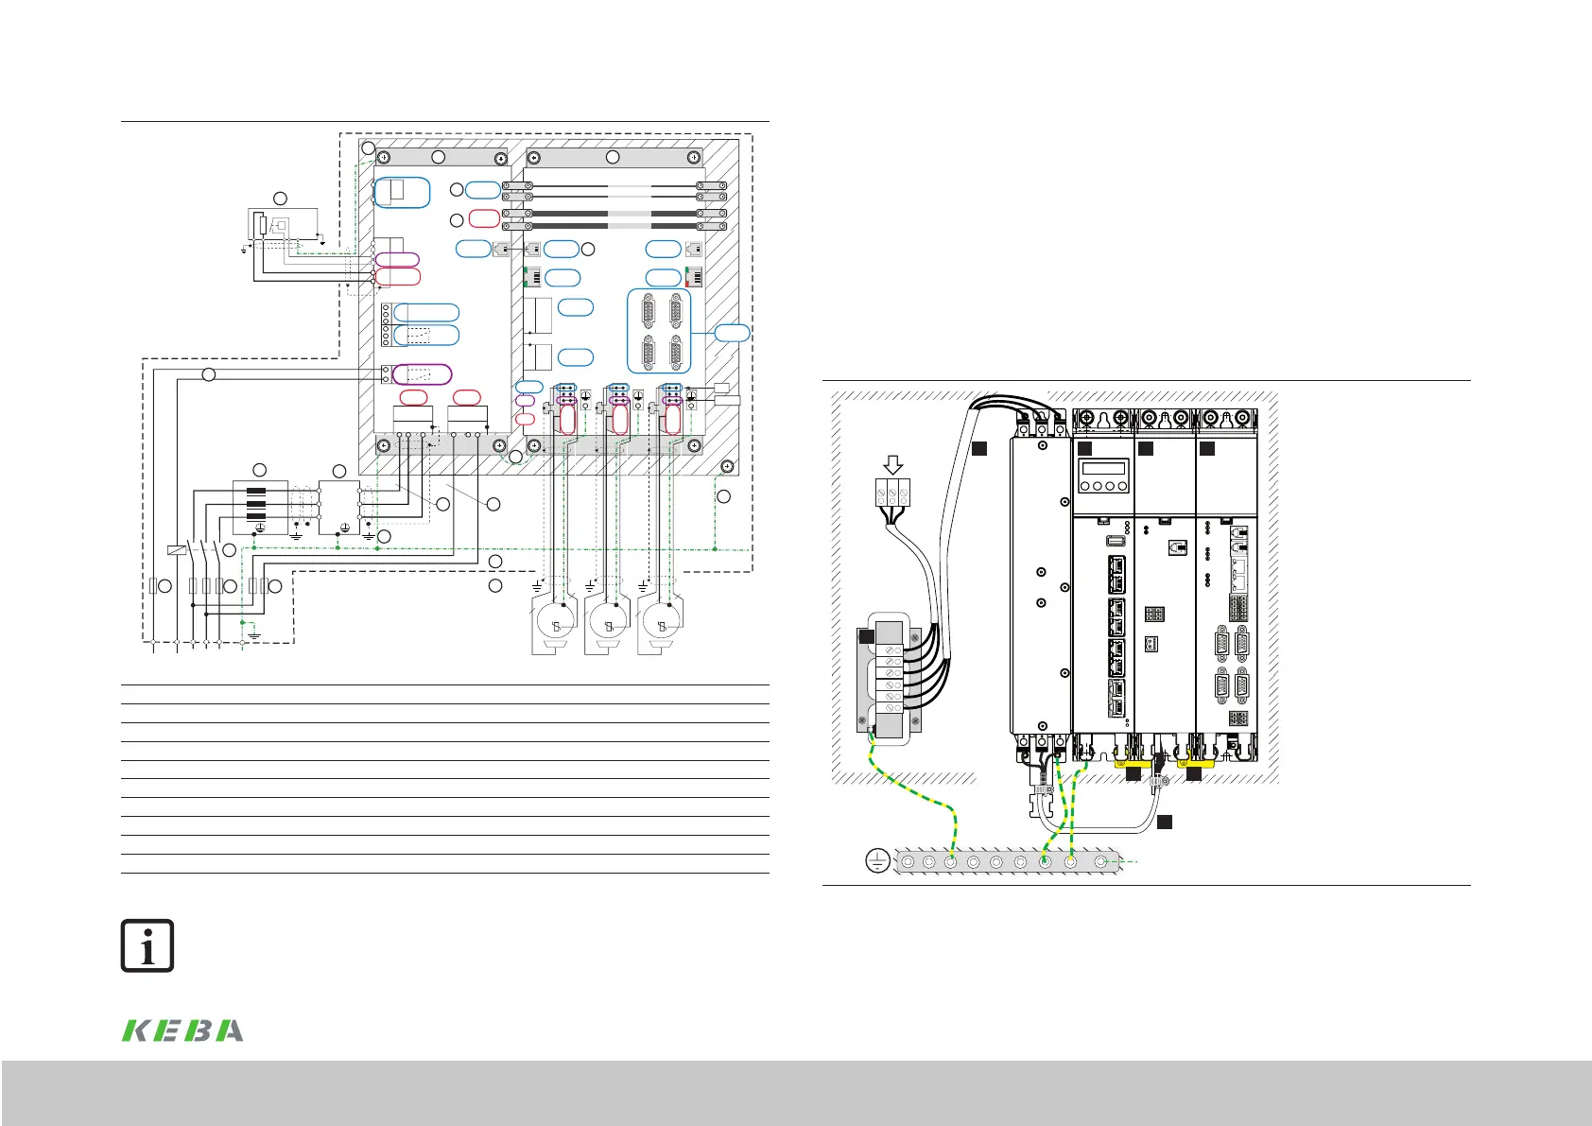
Task: Click the rightmost screw on the grounding busbar
Action: (x=1100, y=862)
